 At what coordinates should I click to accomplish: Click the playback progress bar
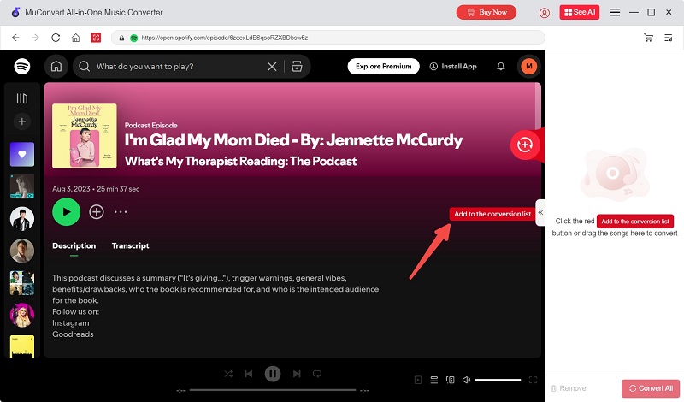click(x=273, y=390)
